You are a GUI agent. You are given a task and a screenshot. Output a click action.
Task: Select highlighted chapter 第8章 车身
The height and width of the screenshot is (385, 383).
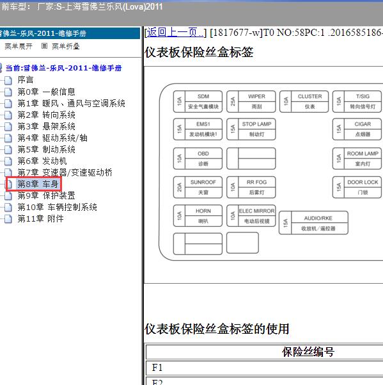[38, 184]
